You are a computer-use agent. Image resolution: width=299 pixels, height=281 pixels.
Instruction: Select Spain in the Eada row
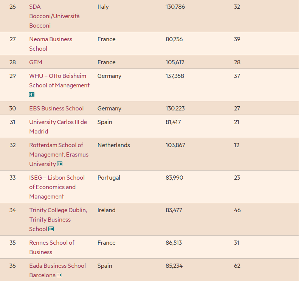point(105,266)
